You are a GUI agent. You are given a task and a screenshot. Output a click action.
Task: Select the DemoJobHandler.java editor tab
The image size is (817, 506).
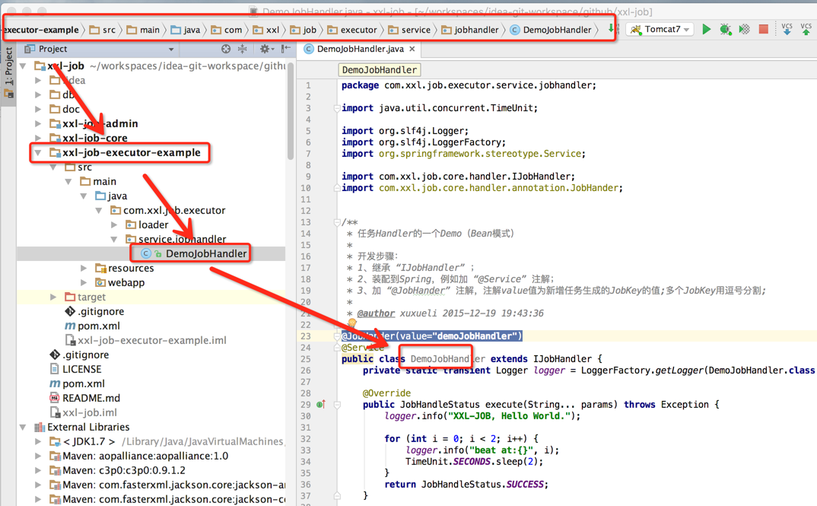359,49
